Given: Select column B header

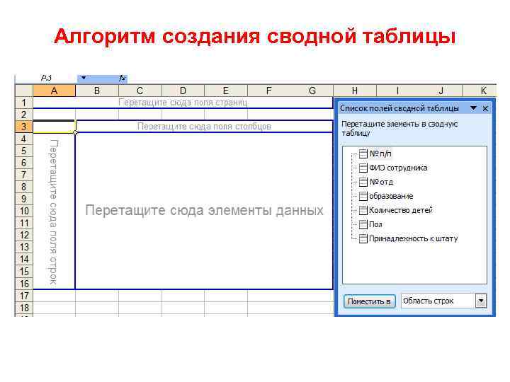Looking at the screenshot, I should tap(97, 91).
